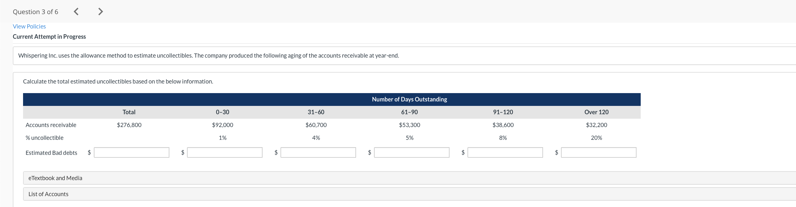The image size is (796, 207).
Task: Click the Current Attempt in Progress heading
Action: 49,37
